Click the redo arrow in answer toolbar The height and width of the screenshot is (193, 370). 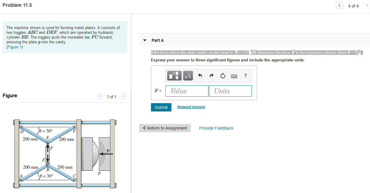(211, 76)
